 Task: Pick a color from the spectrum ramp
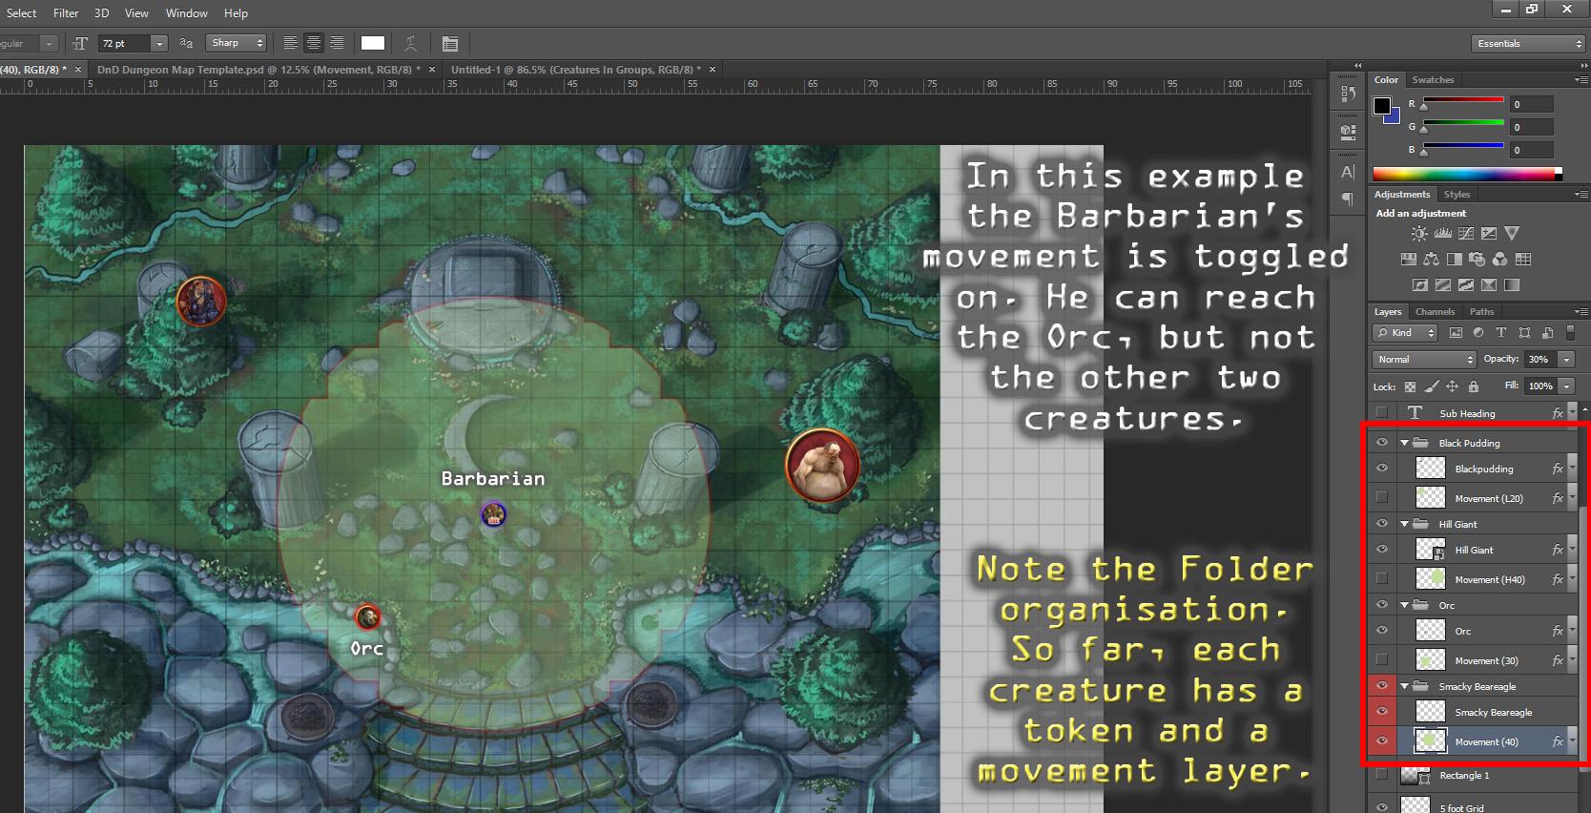(1463, 174)
